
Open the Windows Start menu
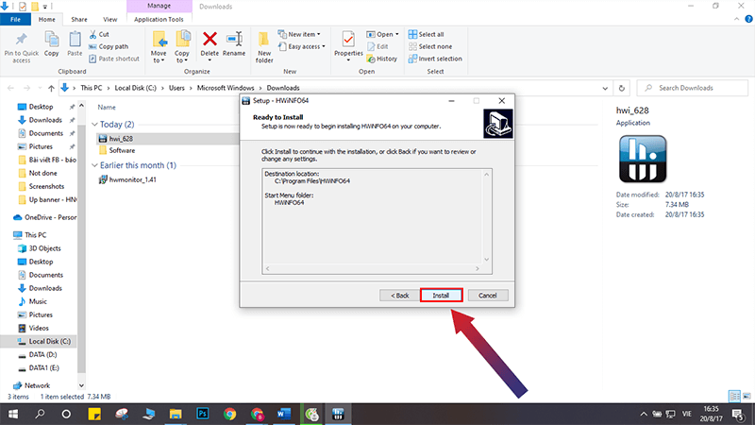click(x=13, y=414)
